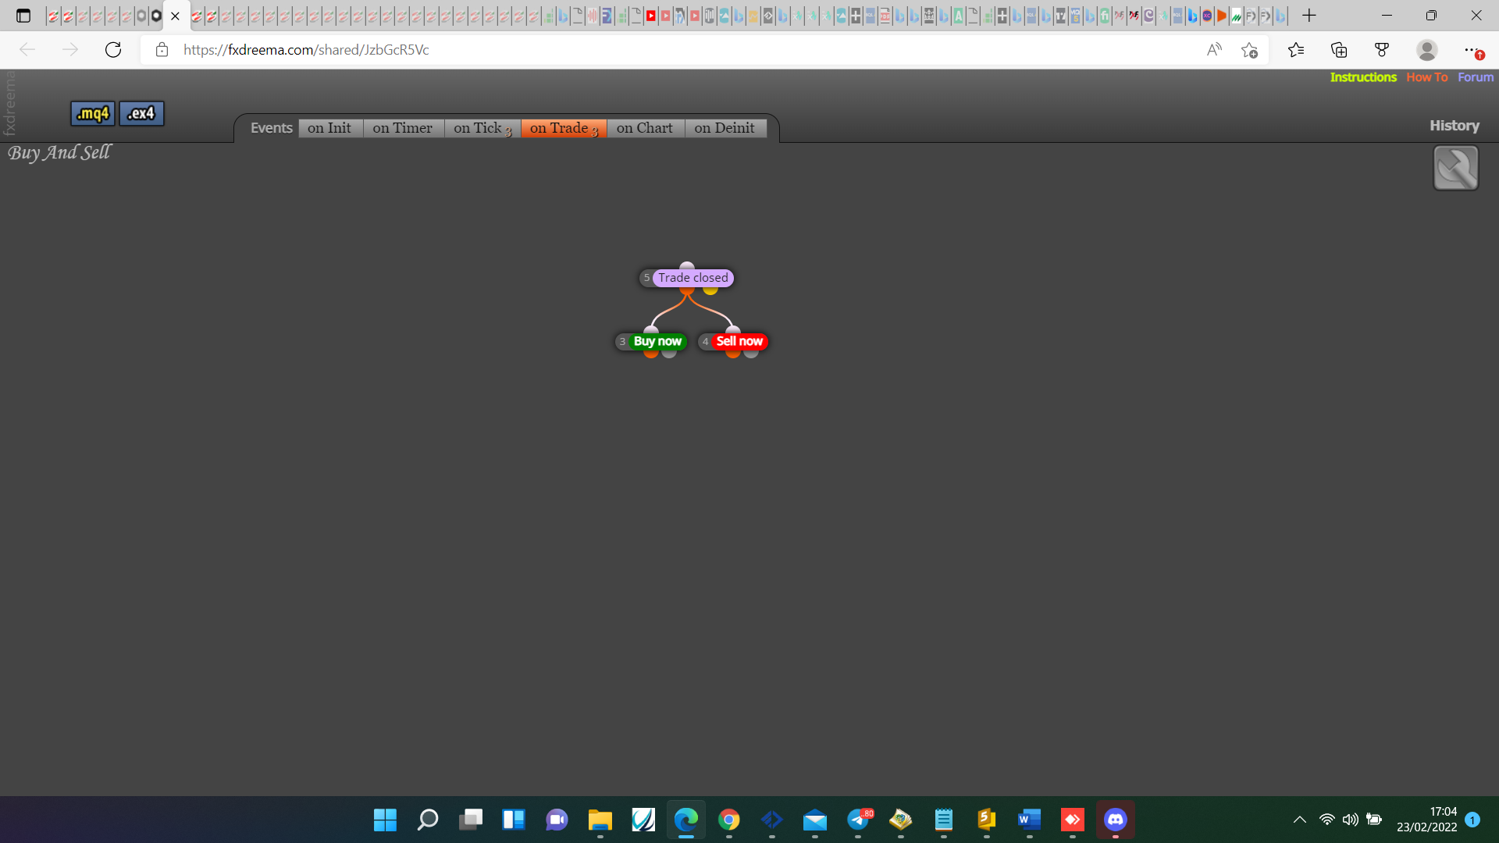Open the browser rewards trophy icon
The height and width of the screenshot is (843, 1499).
(1382, 50)
